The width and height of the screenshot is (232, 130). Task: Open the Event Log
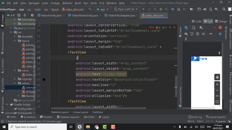click(x=195, y=117)
